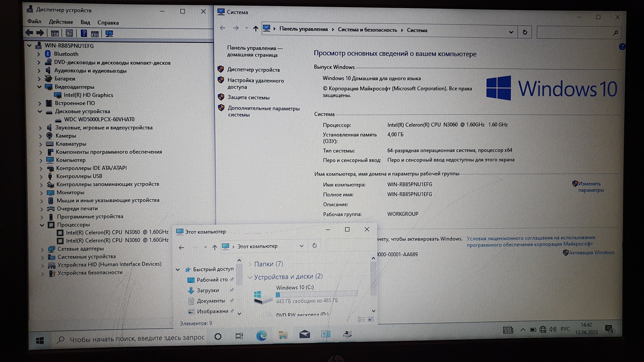Open the address bar history dropdown in System window
The image size is (644, 362).
coord(511,32)
